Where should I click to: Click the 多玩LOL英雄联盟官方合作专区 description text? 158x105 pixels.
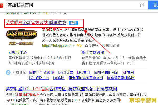(76, 97)
